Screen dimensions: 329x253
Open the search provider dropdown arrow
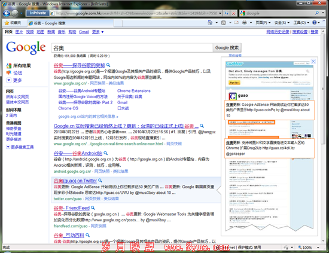(323, 13)
